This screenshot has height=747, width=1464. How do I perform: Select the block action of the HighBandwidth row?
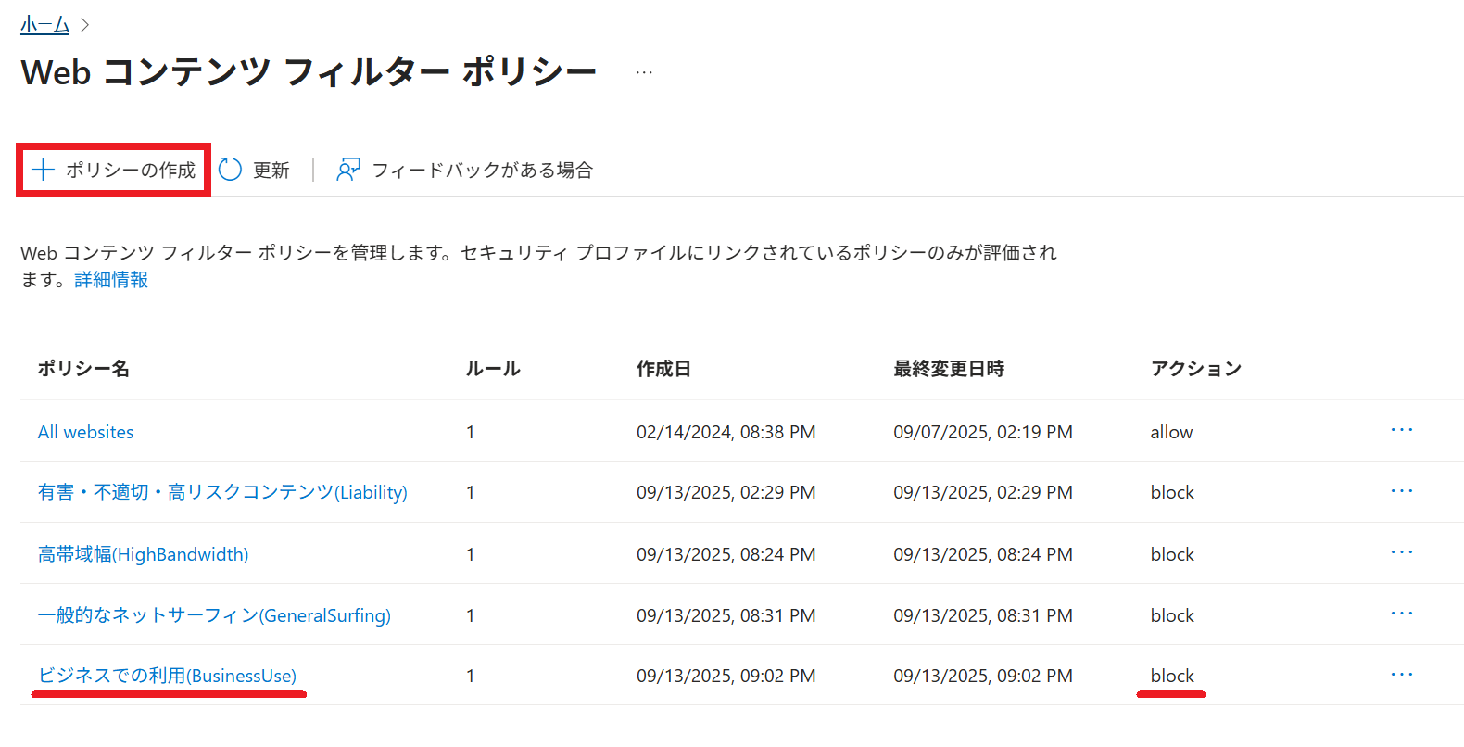pyautogui.click(x=1172, y=554)
